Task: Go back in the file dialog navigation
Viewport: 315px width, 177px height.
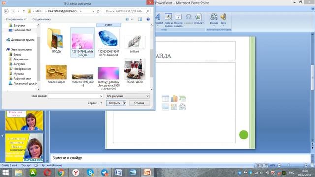Action: (x=6, y=11)
